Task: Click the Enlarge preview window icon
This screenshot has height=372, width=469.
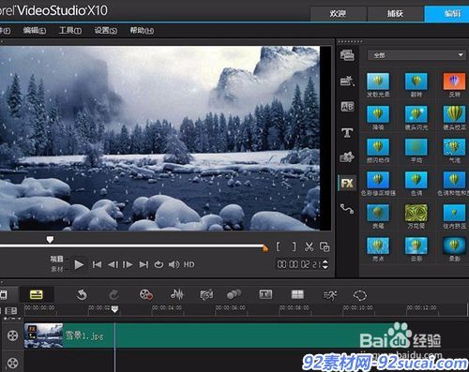Action: [x=325, y=246]
